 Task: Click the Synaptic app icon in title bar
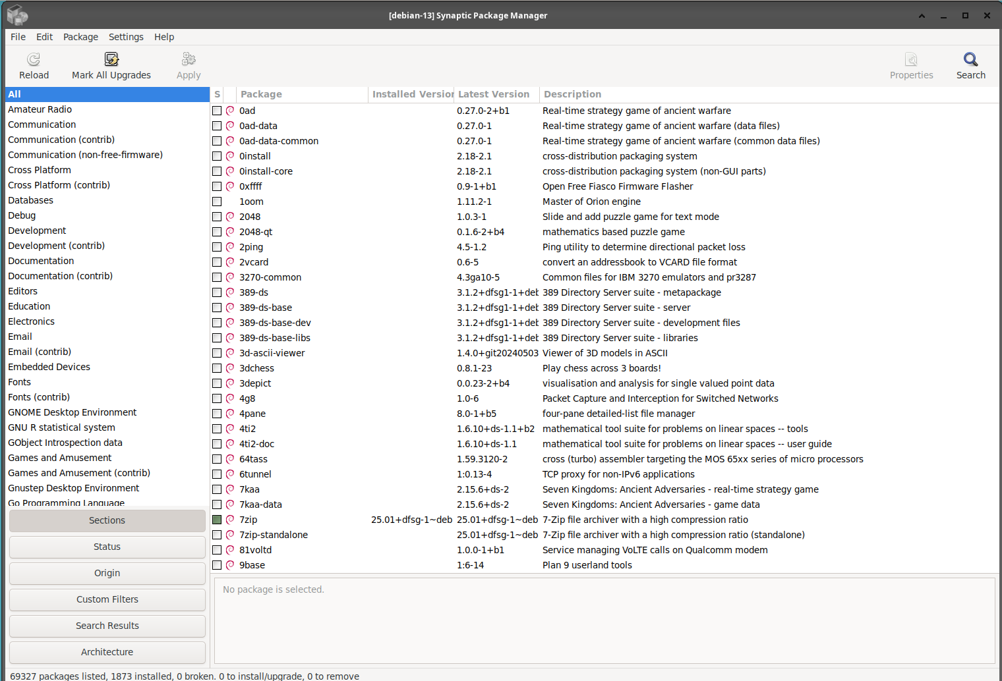tap(18, 15)
